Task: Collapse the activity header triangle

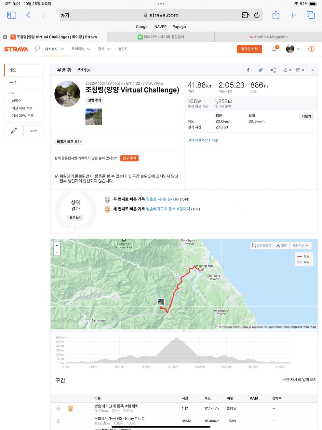Action: coord(313,70)
